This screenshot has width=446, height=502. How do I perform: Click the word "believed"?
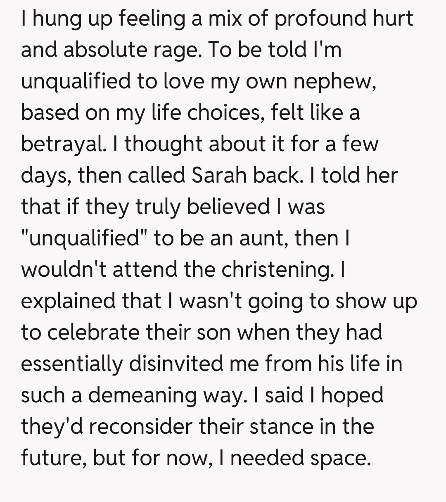pyautogui.click(x=227, y=207)
